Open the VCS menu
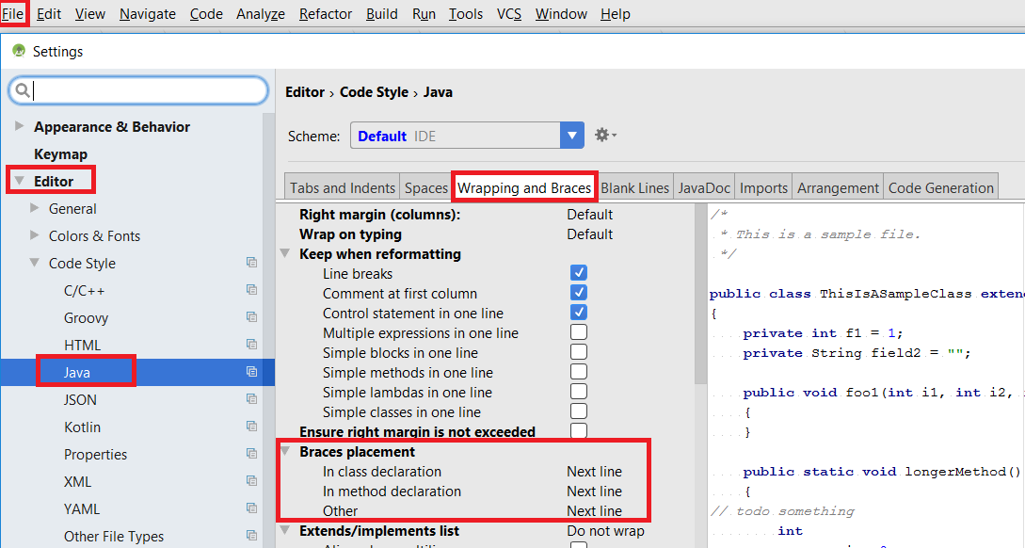The height and width of the screenshot is (548, 1025). click(x=509, y=14)
